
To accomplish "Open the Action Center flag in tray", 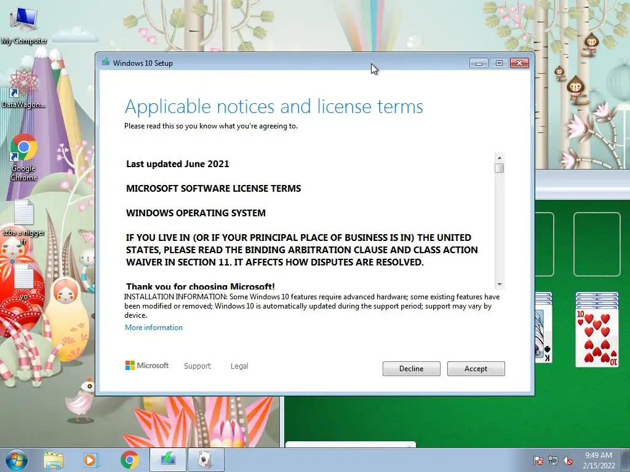I will tap(538, 461).
